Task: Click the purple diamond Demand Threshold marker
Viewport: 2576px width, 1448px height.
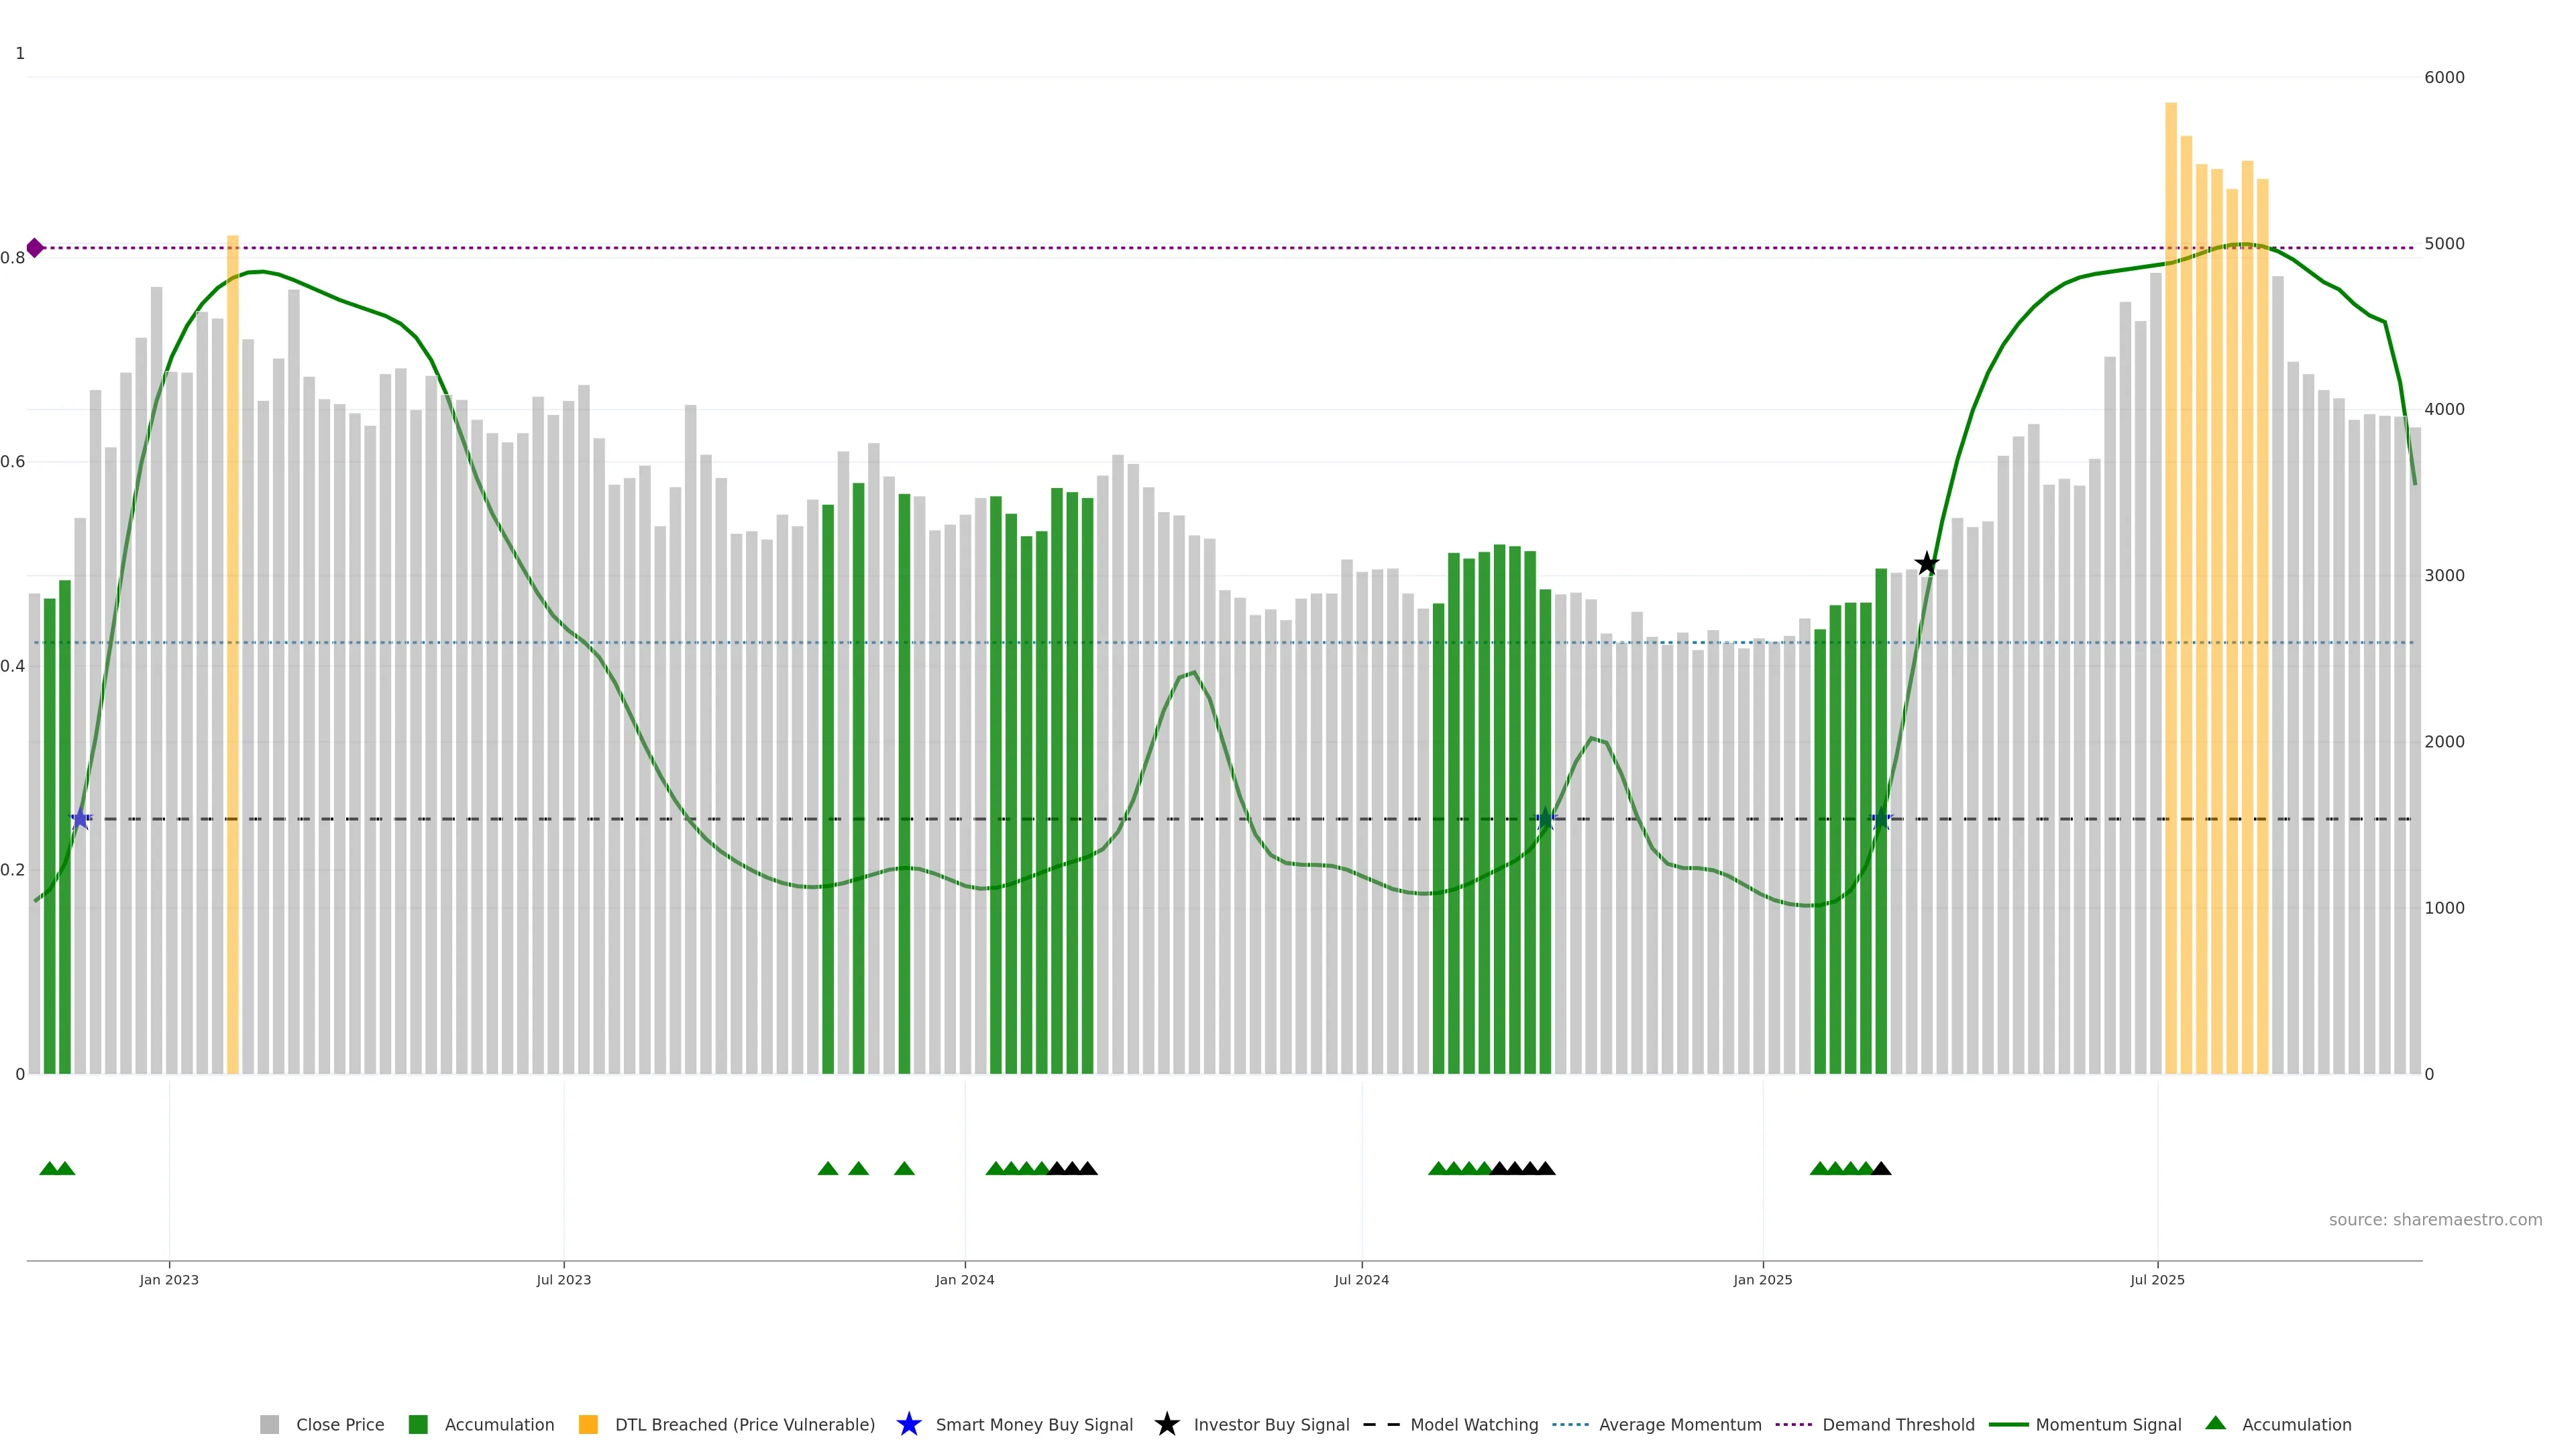Action: 35,248
